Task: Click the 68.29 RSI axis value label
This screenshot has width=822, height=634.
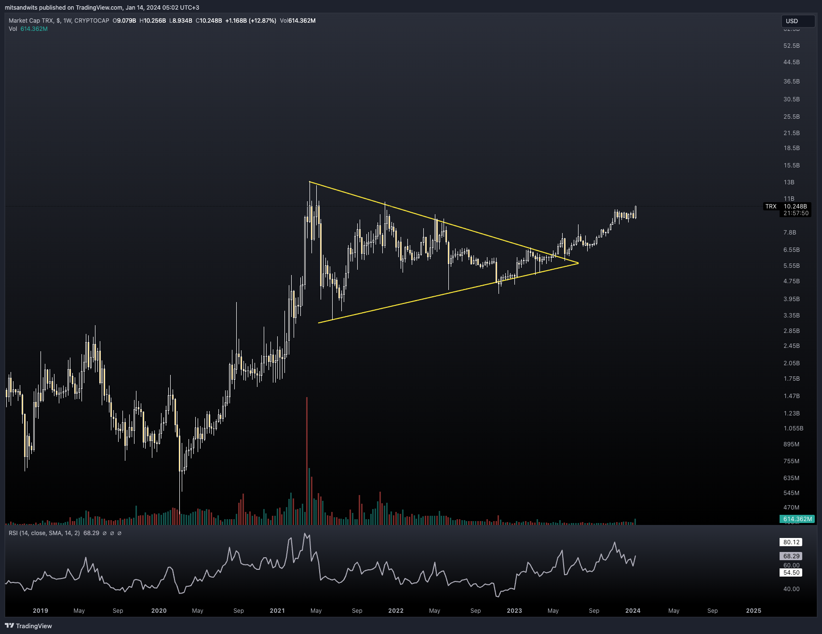Action: click(x=792, y=556)
